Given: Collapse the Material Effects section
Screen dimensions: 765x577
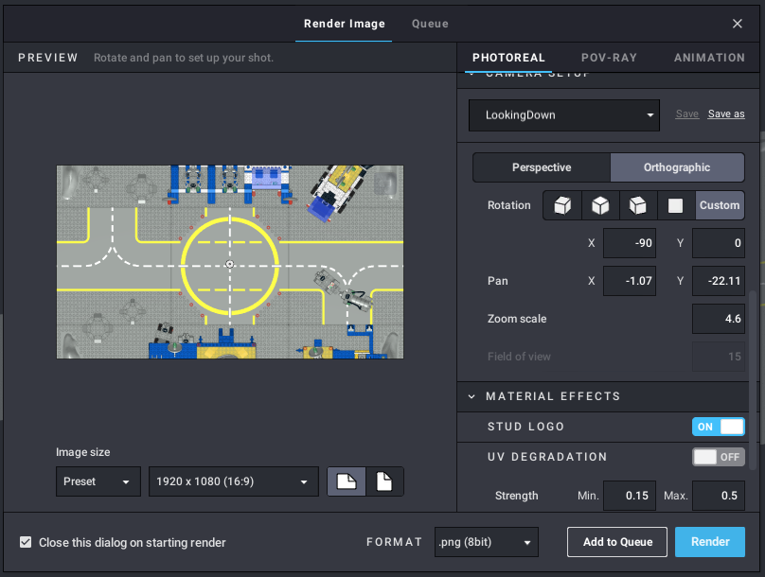Looking at the screenshot, I should pyautogui.click(x=471, y=396).
